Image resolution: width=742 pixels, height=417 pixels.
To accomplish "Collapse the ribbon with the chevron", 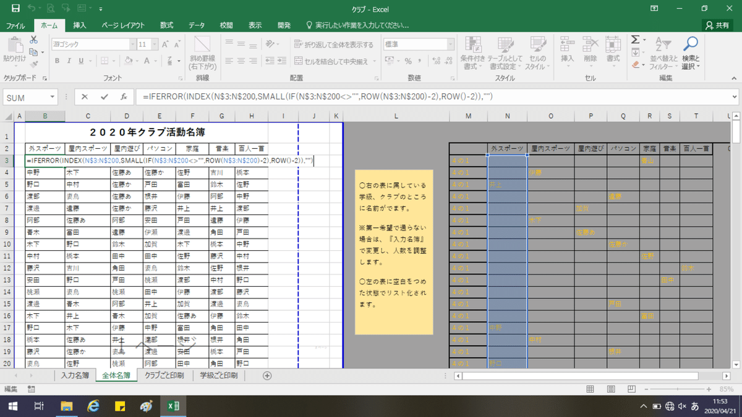I will (x=734, y=78).
